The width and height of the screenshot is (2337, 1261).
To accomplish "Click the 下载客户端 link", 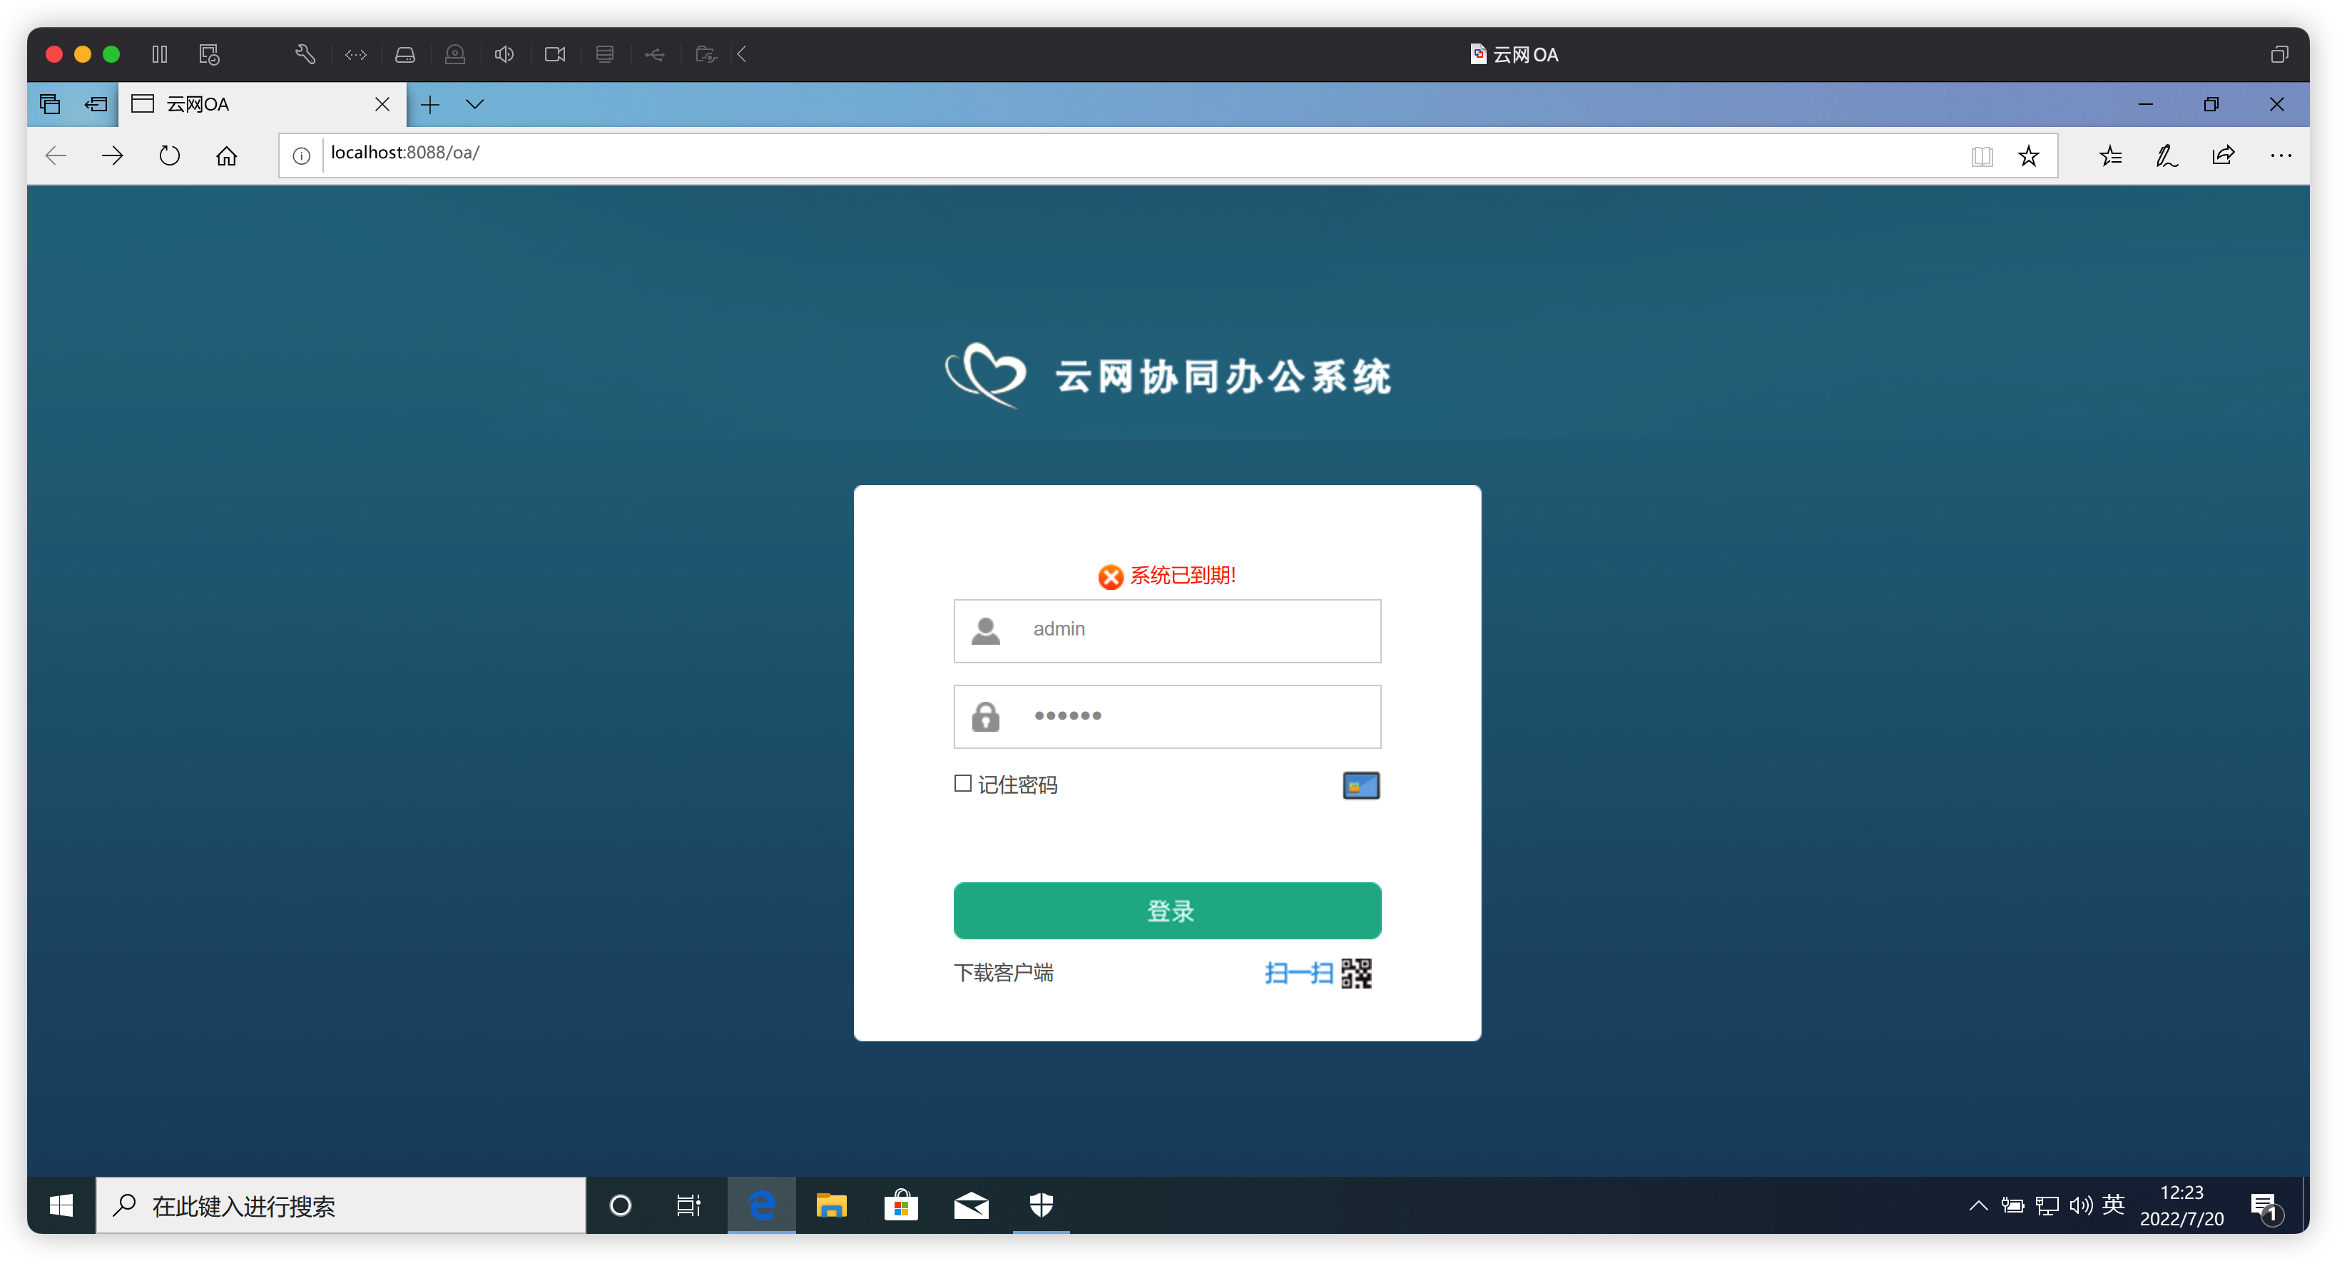I will 1004,974.
